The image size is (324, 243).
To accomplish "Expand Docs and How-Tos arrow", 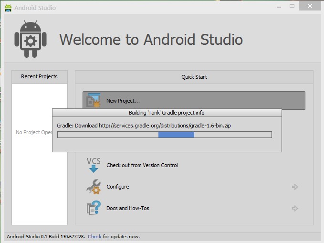I will 295,208.
